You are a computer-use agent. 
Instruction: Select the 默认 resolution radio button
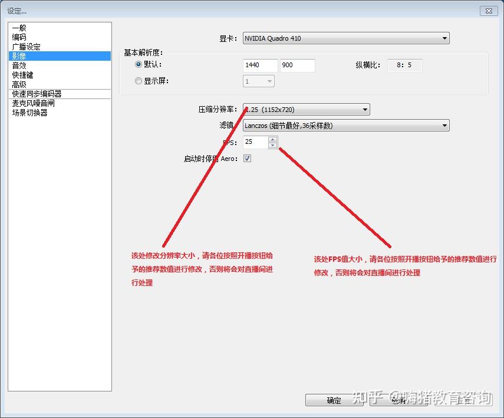pyautogui.click(x=138, y=64)
